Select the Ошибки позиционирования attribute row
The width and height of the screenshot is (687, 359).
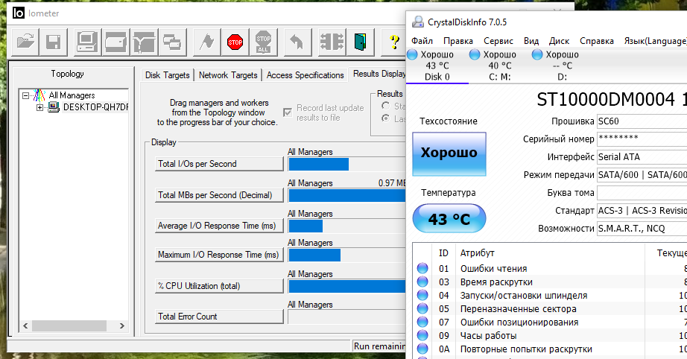(x=550, y=323)
